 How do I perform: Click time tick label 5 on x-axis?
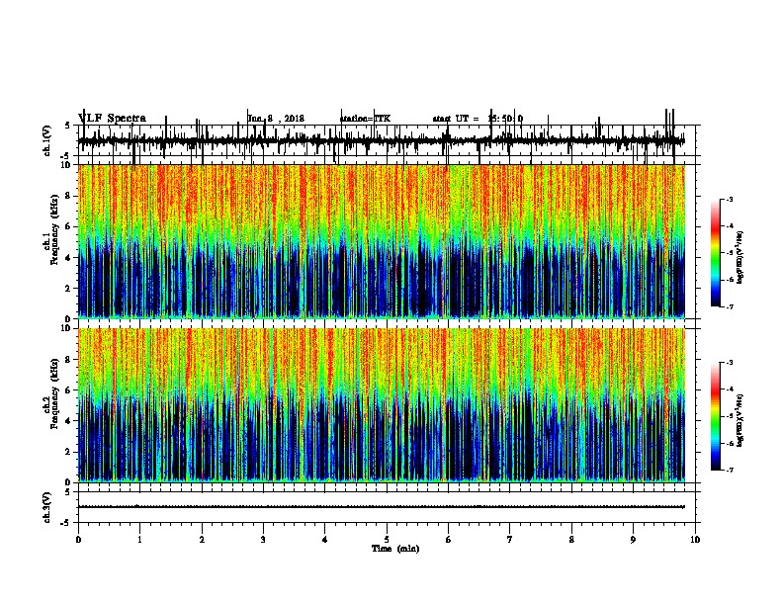click(x=387, y=540)
